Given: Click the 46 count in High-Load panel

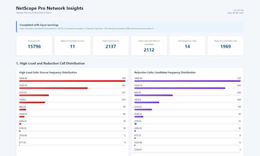Looking at the screenshot, I should coord(124,114).
